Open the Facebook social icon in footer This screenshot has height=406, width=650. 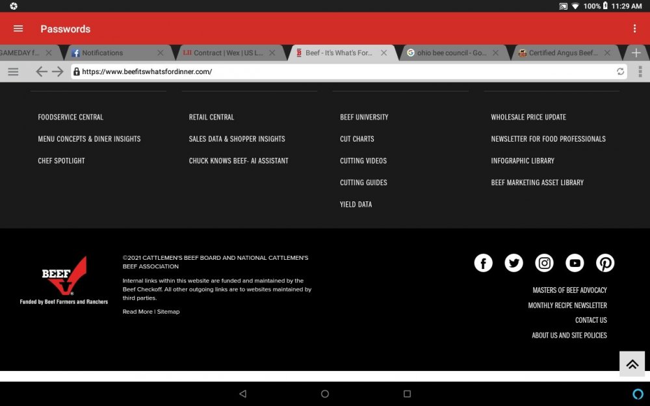(484, 263)
